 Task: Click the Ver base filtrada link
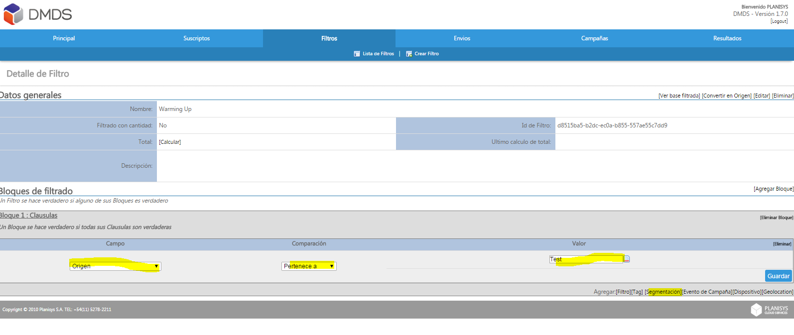[x=679, y=96]
